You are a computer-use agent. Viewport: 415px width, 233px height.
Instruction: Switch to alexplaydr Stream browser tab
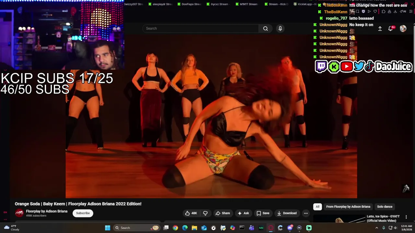[160, 4]
